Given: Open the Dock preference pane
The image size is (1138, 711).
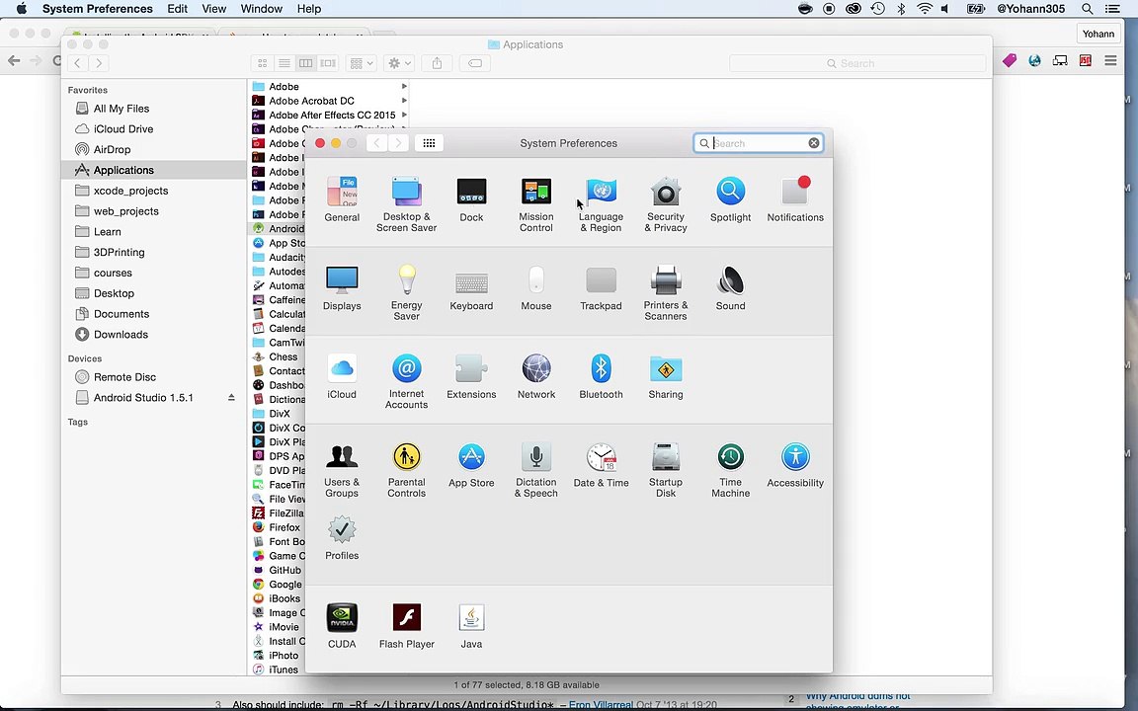Looking at the screenshot, I should click(471, 199).
